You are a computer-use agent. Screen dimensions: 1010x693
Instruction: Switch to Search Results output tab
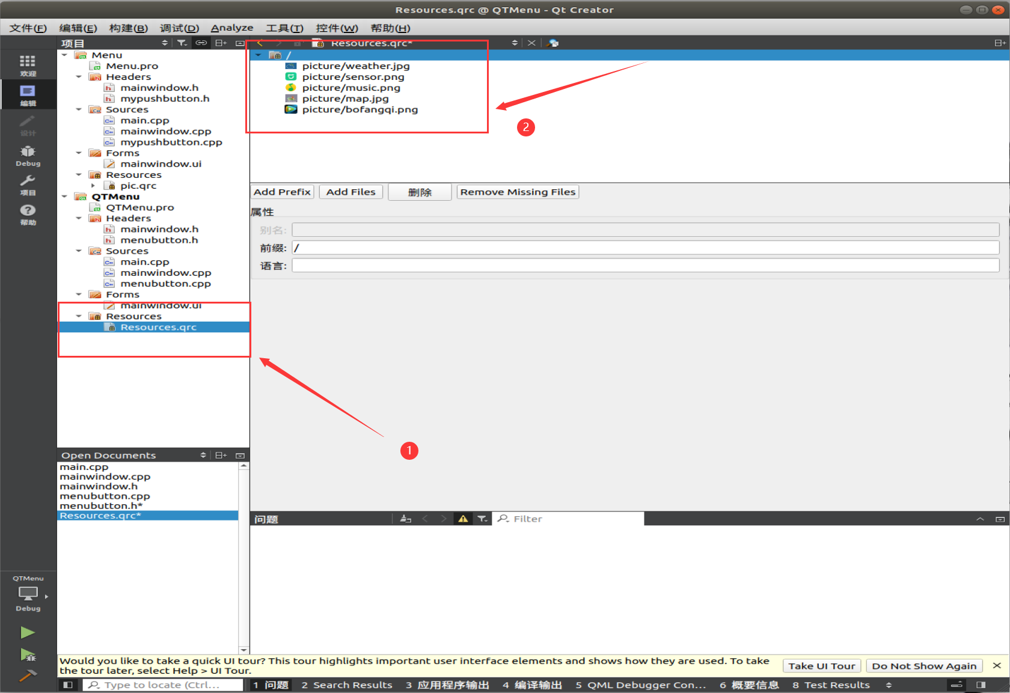[347, 685]
